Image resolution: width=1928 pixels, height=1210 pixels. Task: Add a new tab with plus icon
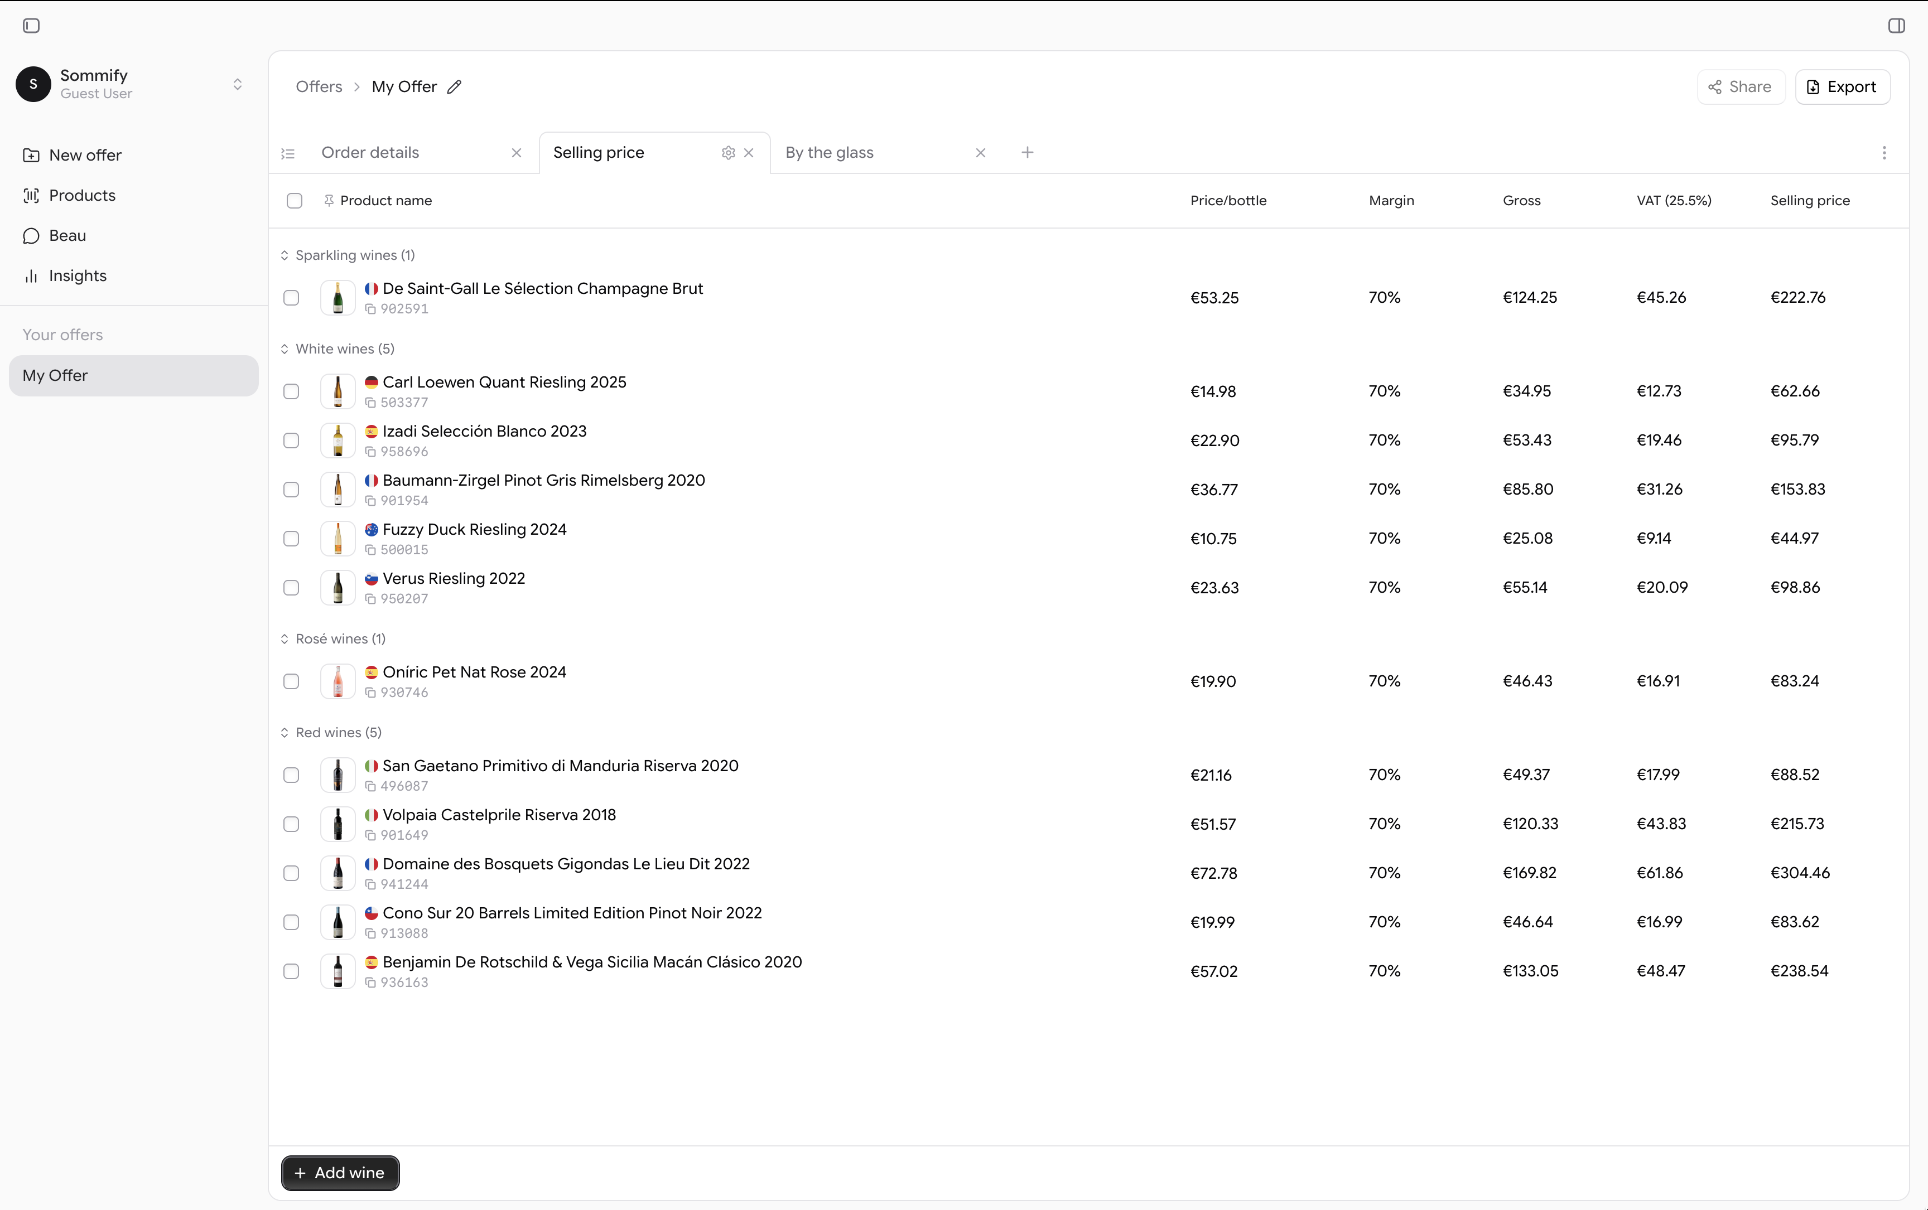tap(1027, 152)
